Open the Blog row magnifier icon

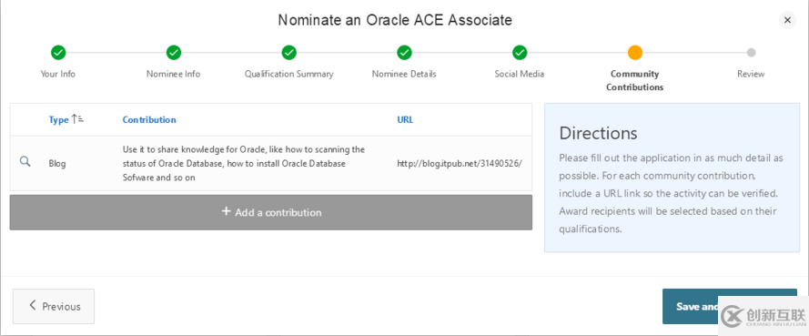coord(25,162)
